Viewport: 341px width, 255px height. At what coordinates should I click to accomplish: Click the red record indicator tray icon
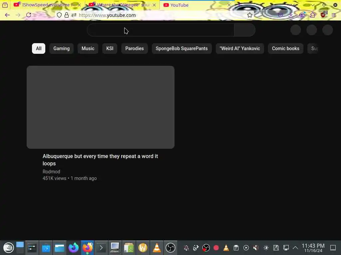coord(216,248)
